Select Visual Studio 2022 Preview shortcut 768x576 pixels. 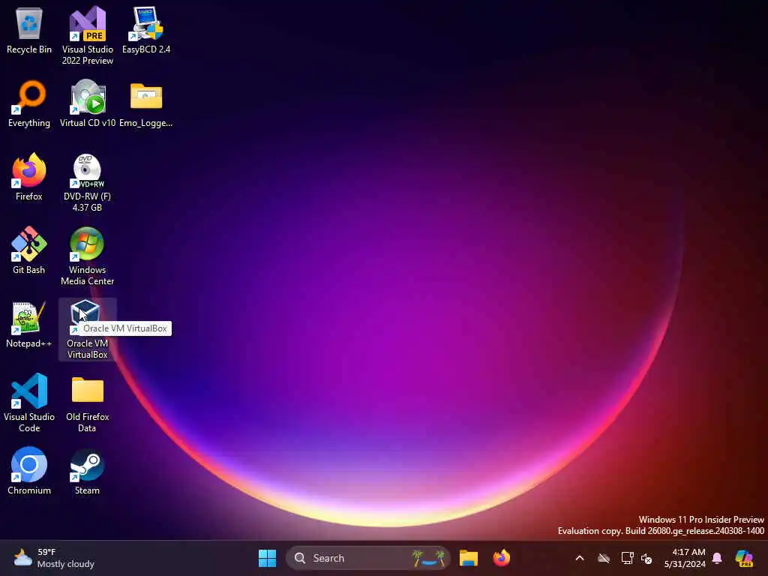(87, 36)
